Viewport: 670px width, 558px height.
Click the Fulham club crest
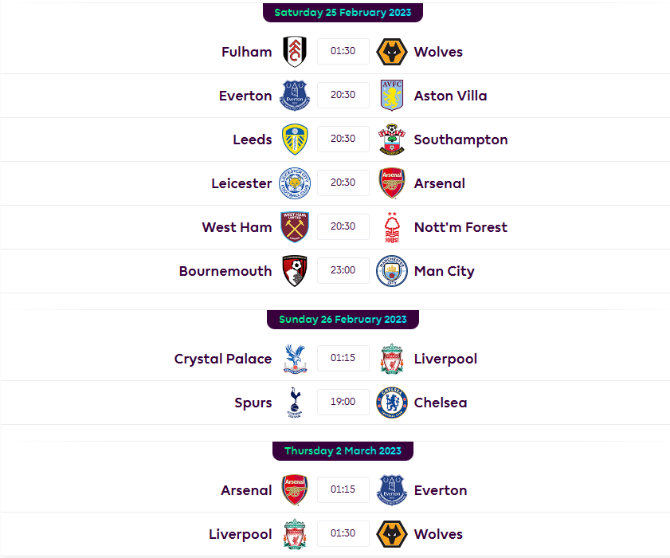294,51
